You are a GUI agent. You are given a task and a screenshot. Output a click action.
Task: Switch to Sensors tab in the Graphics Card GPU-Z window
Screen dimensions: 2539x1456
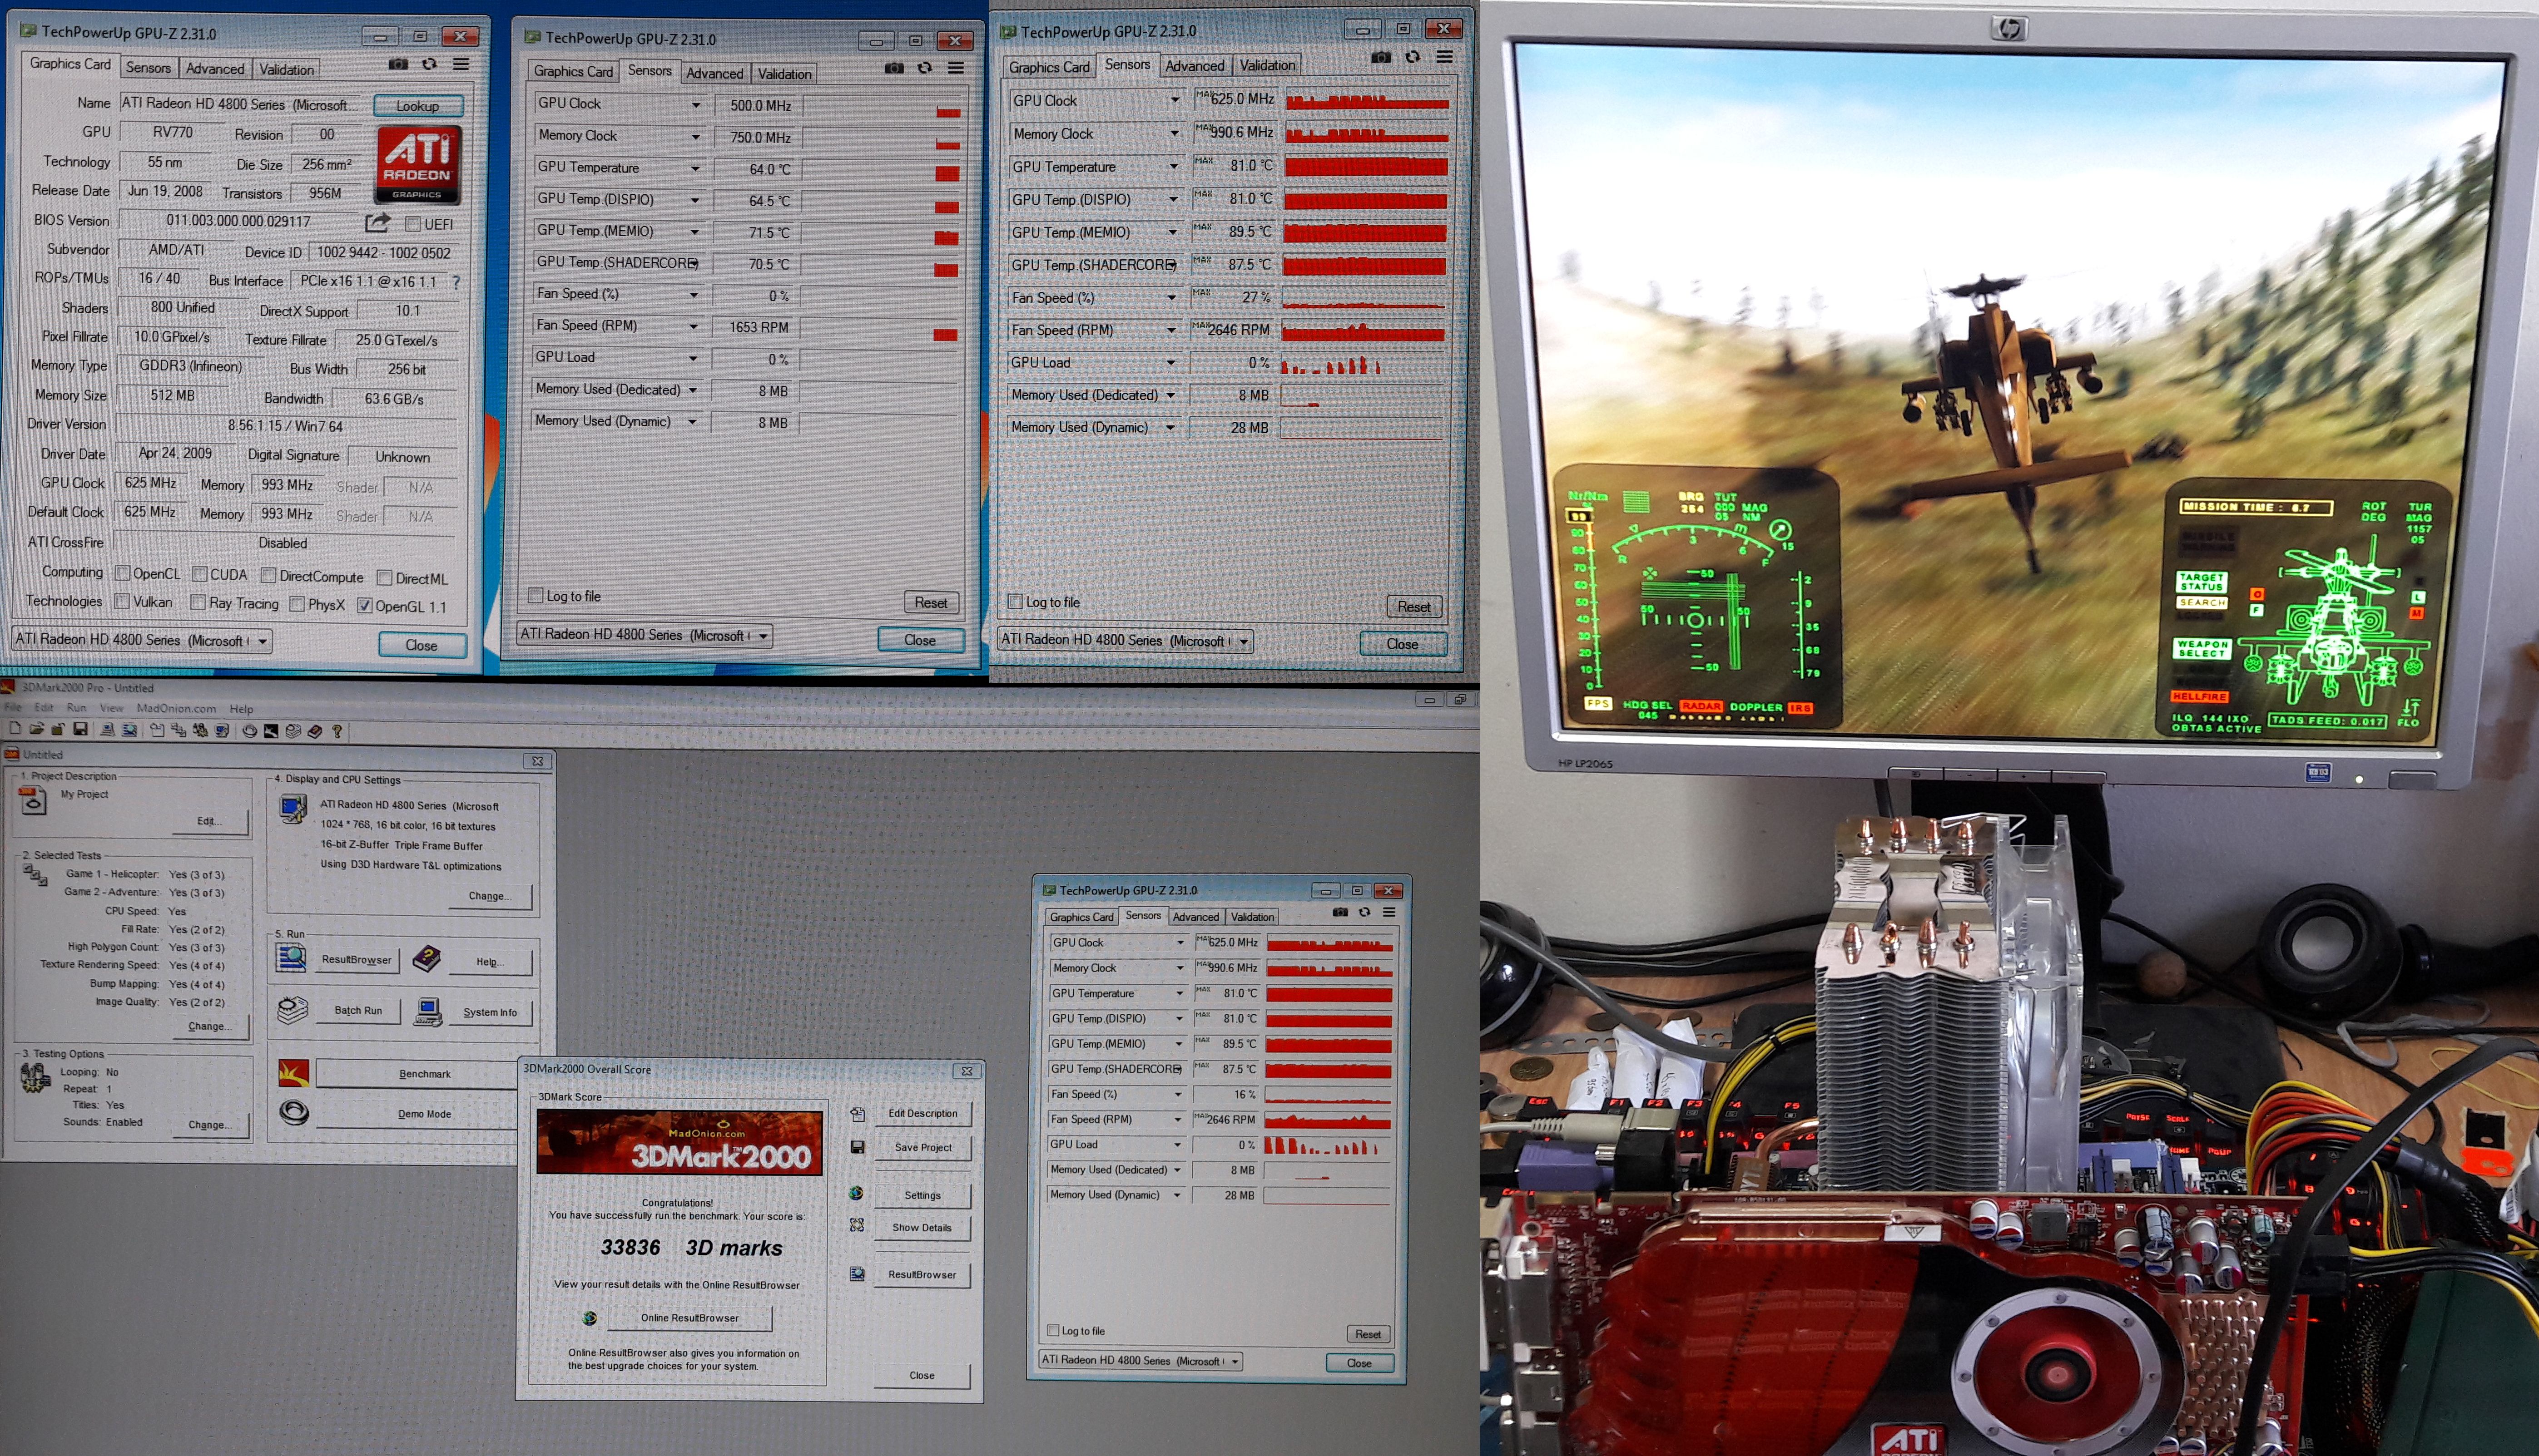pos(148,68)
